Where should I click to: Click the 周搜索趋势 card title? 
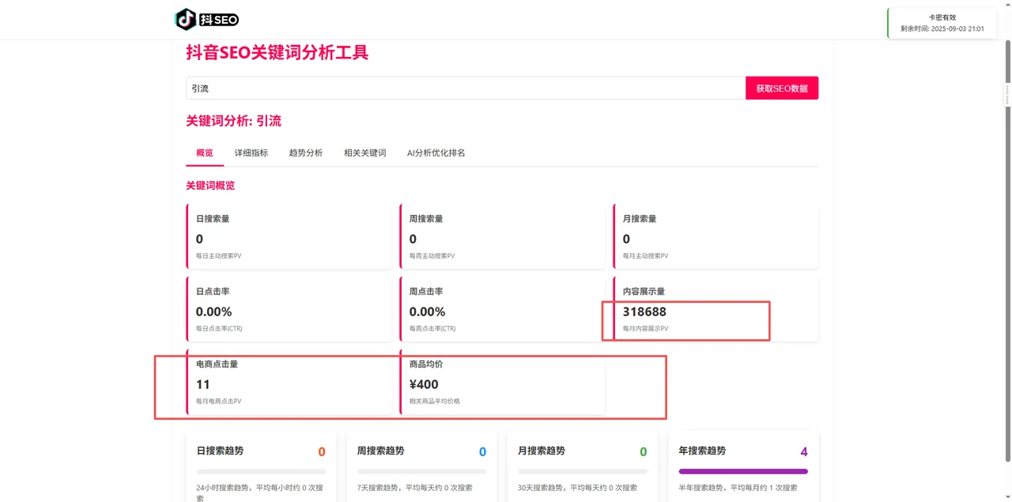[x=380, y=451]
